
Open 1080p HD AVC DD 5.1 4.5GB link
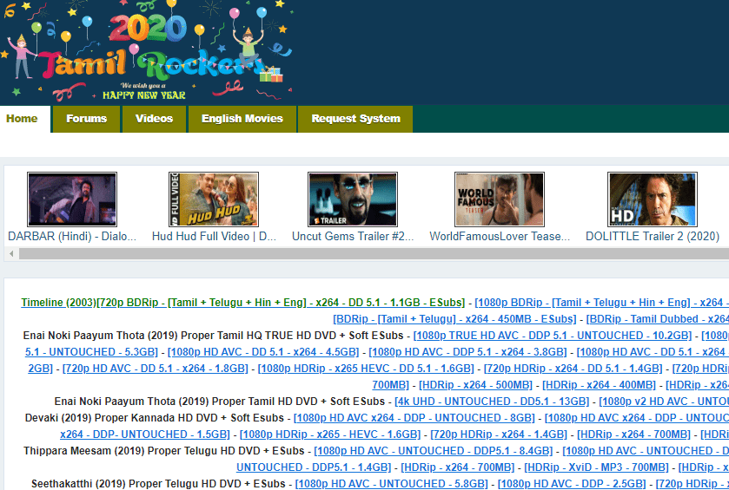tap(263, 352)
